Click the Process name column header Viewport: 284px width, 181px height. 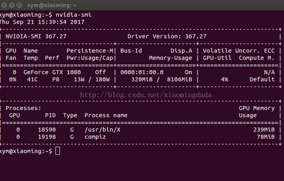click(106, 115)
